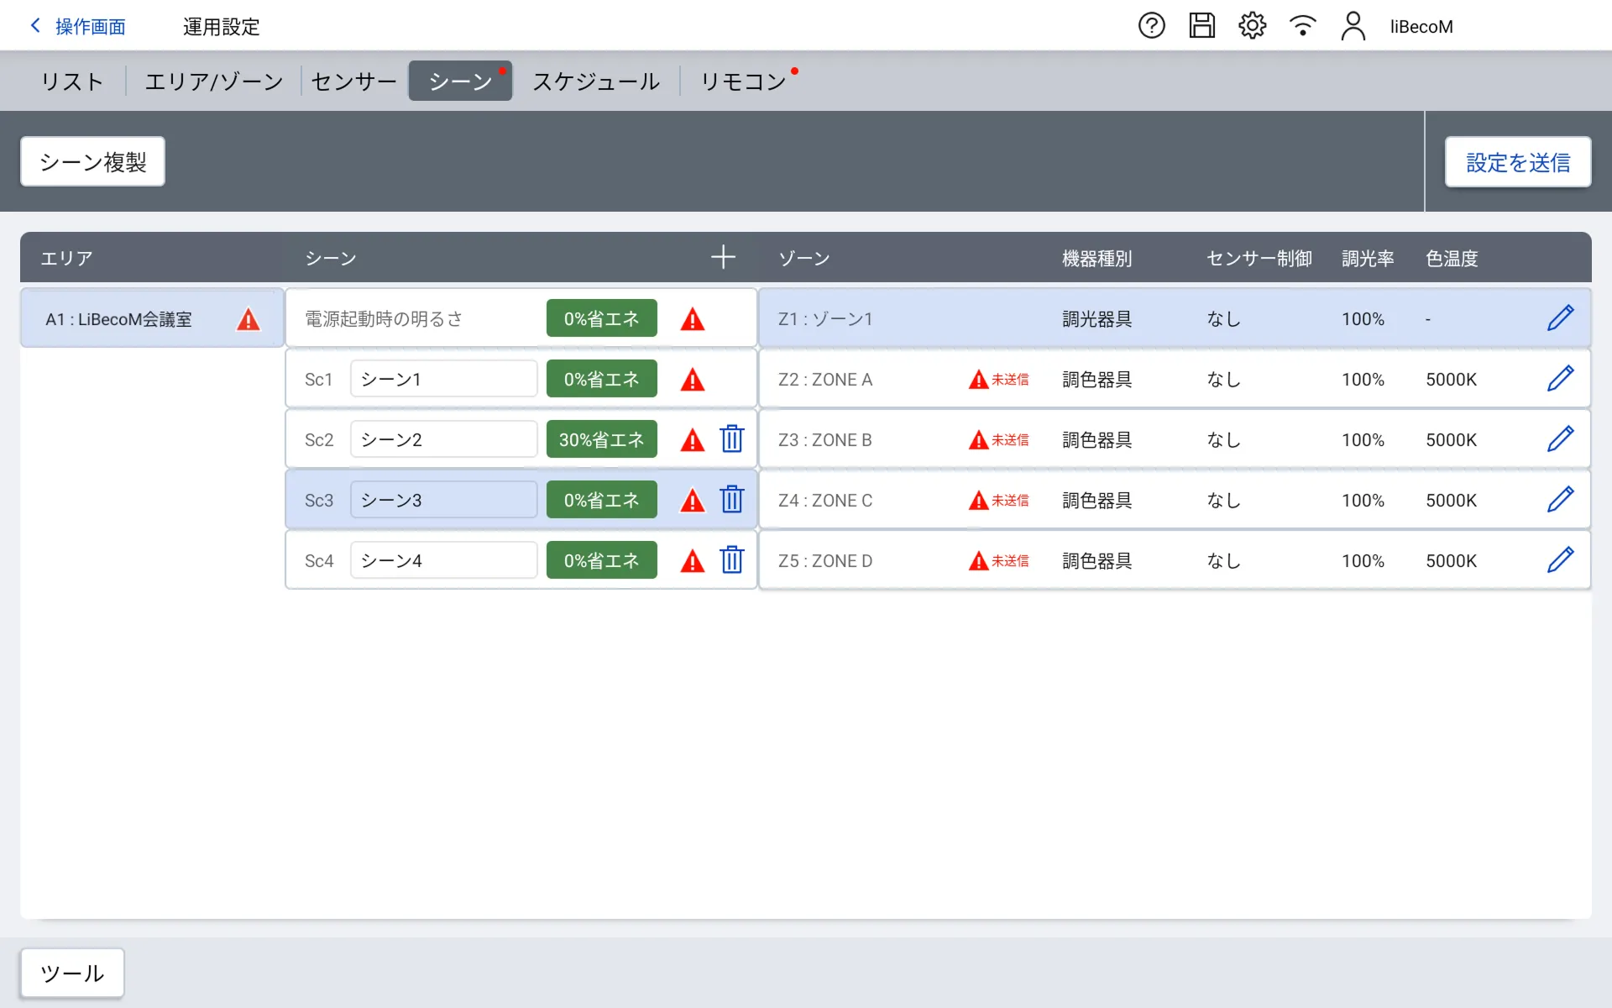
Task: Click the 30%省エネ badge on Sc2
Action: coord(601,439)
